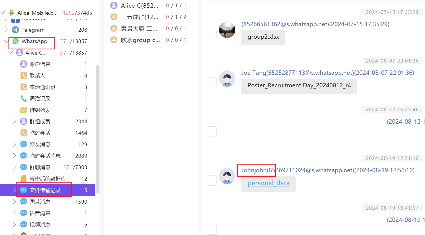This screenshot has height=235, width=425.
Task: Click the Android device icon
Action: tap(11, 13)
